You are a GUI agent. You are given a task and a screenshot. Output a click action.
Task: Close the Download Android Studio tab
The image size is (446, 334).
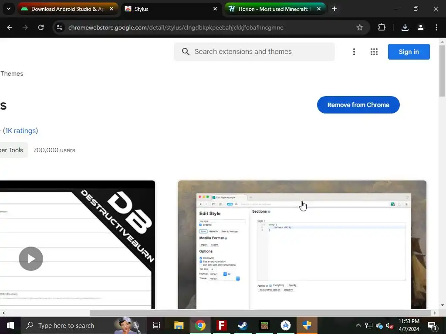pos(111,9)
